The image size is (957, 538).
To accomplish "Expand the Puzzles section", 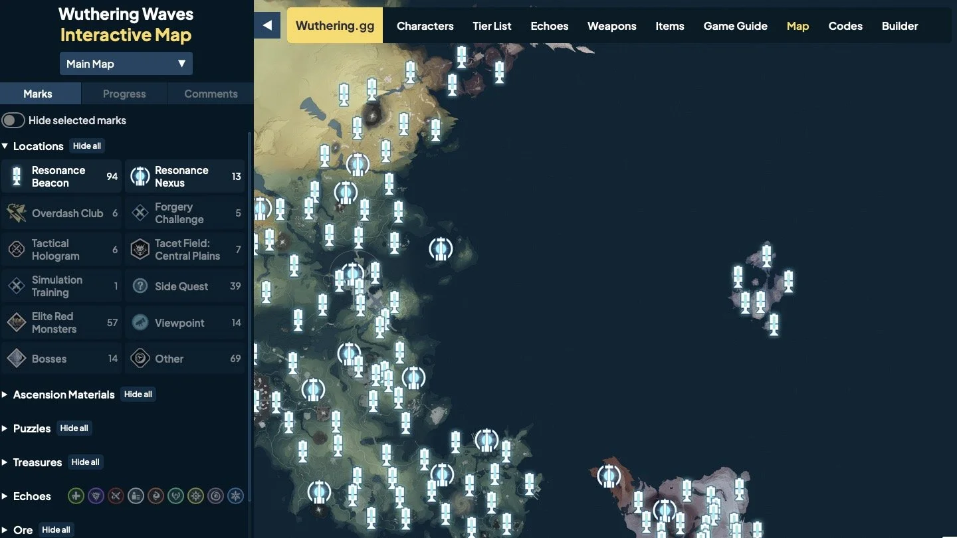I will 27,428.
